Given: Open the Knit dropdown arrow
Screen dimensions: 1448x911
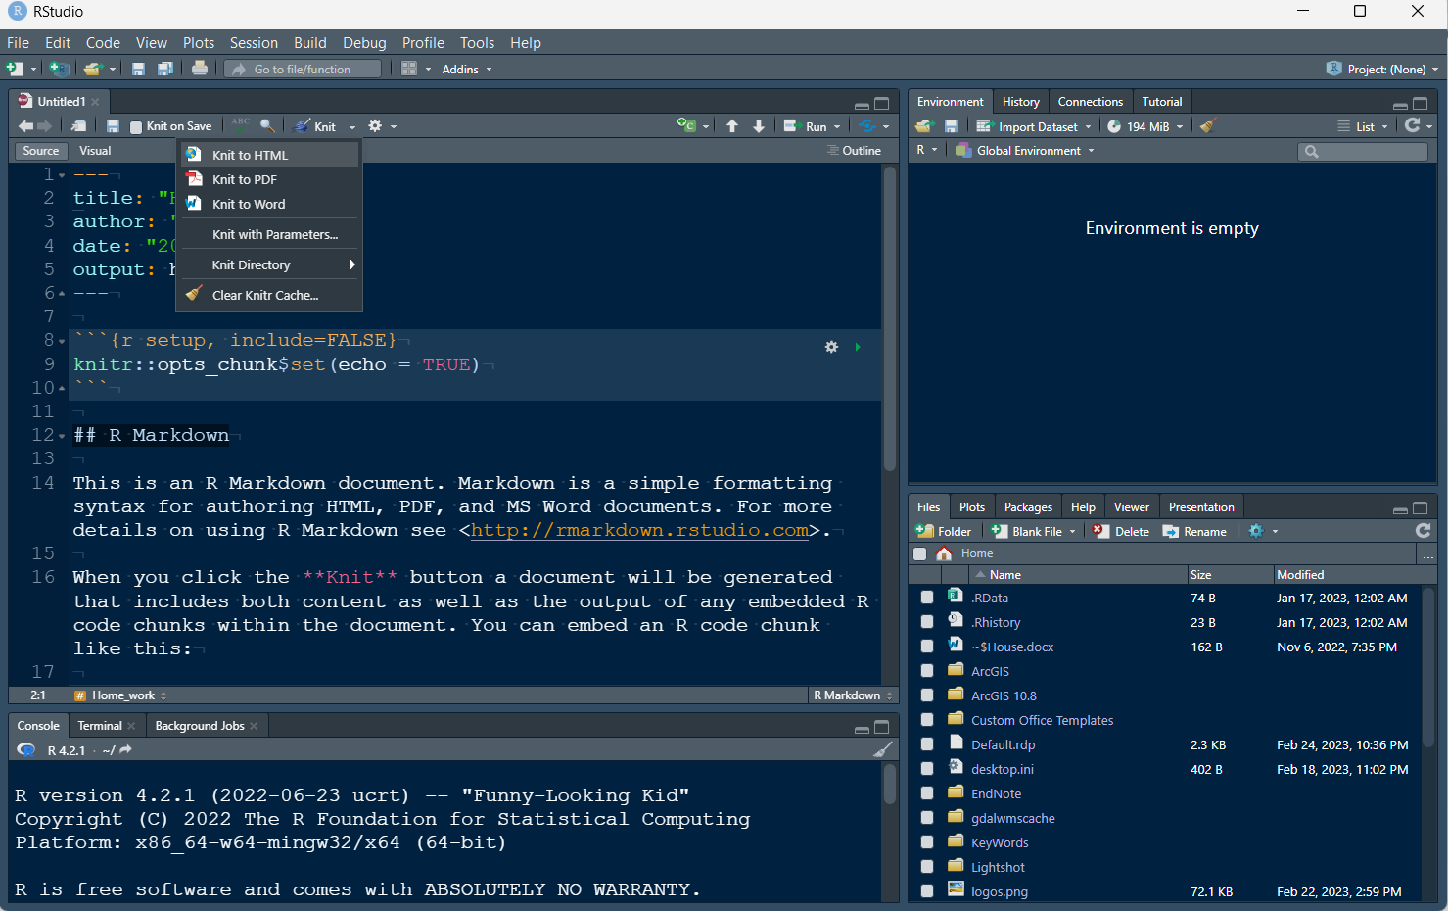Looking at the screenshot, I should (x=352, y=127).
